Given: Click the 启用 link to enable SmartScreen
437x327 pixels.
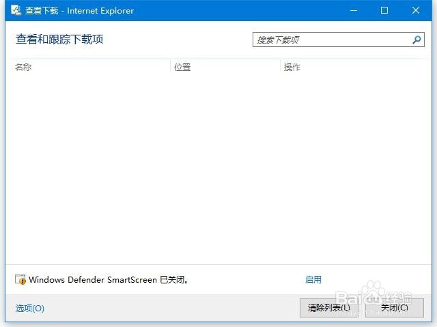Looking at the screenshot, I should 313,279.
